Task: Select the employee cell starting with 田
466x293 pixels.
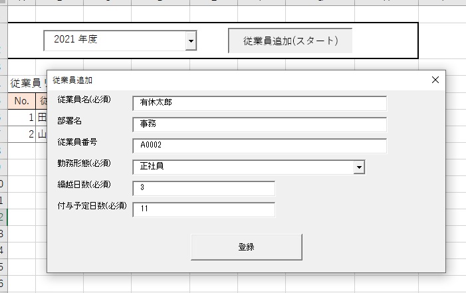Action: click(x=41, y=118)
